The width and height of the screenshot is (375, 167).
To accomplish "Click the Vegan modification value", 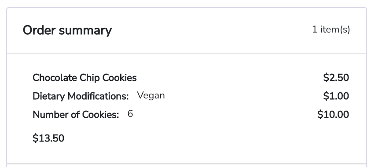I will pyautogui.click(x=151, y=95).
